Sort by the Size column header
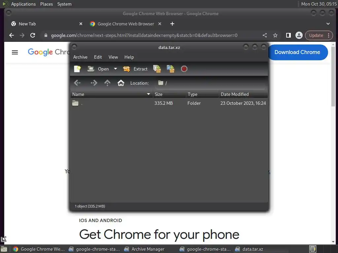338x253 pixels. [x=169, y=94]
